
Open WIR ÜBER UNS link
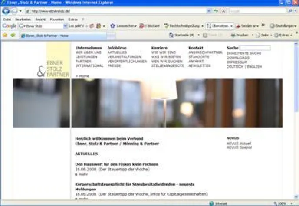pyautogui.click(x=88, y=52)
